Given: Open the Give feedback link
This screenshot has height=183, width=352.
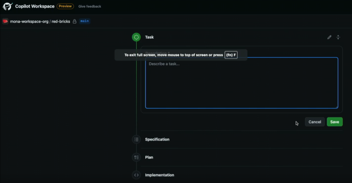Looking at the screenshot, I should 90,7.
